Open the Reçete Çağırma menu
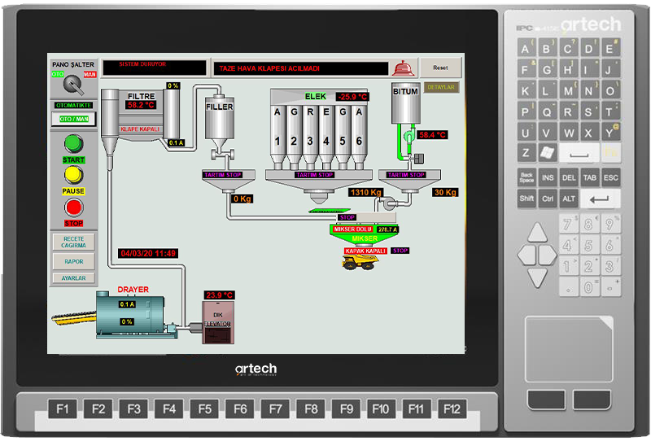This screenshot has height=441, width=651. (74, 242)
